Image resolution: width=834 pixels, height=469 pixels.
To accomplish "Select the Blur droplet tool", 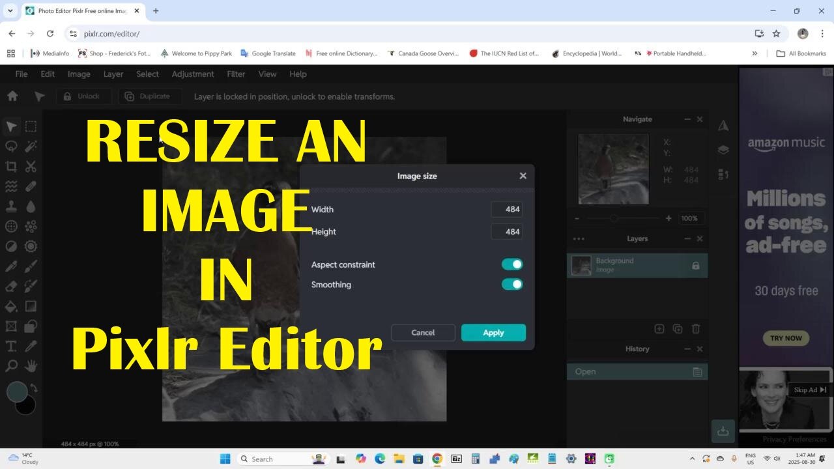I will (x=31, y=206).
